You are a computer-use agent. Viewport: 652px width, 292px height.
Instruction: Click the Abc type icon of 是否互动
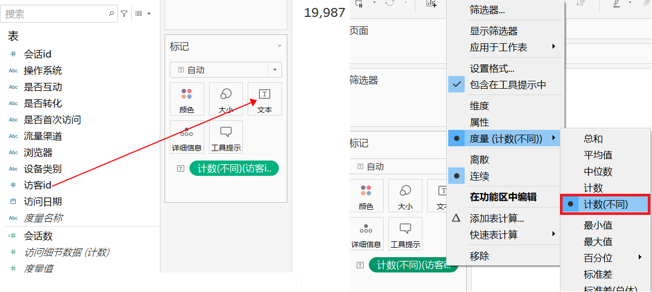pyautogui.click(x=13, y=87)
